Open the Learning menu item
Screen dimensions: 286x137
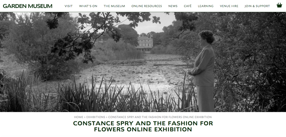tap(206, 6)
